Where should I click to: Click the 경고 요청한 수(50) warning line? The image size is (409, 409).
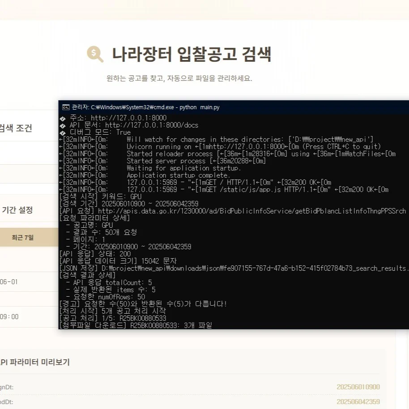tap(143, 304)
